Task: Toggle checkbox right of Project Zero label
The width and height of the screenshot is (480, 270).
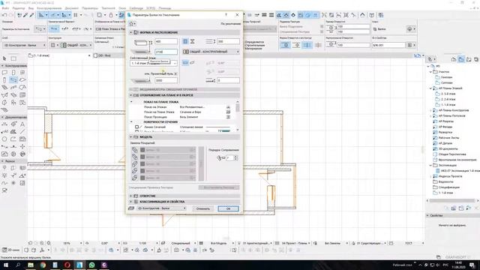Action: [x=175, y=73]
